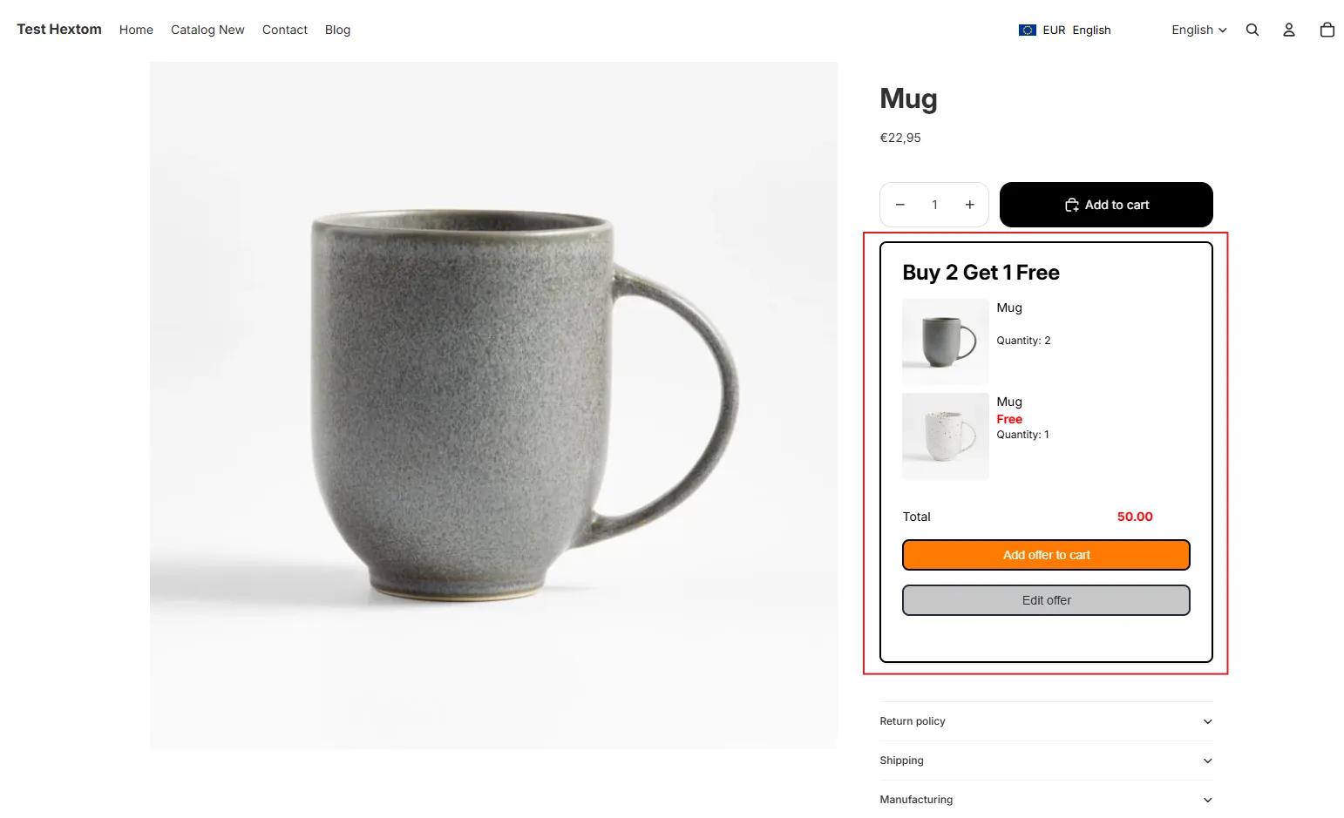
Task: Open the English language dropdown
Action: 1199,30
